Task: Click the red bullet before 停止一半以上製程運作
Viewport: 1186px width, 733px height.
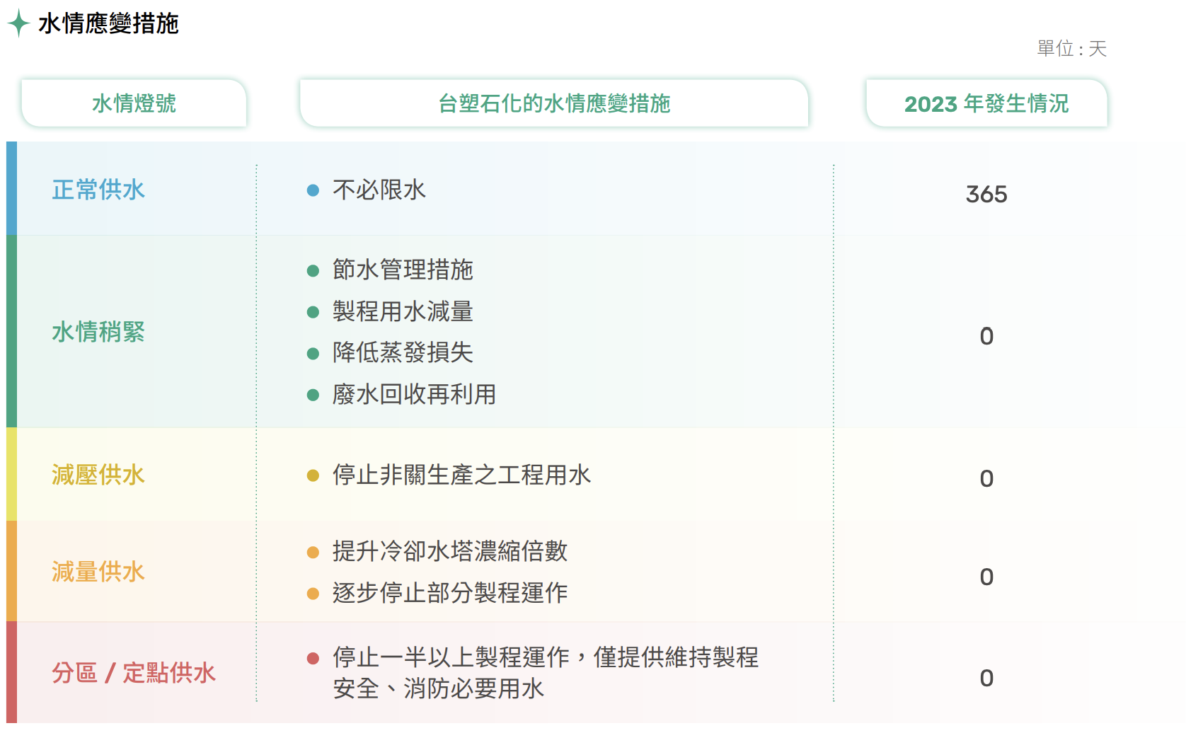Action: tap(313, 658)
